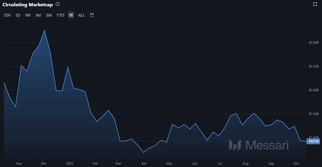Viewport: 322px width, 167px height.
Task: Click the Nov x-axis label
Action: pos(19,163)
